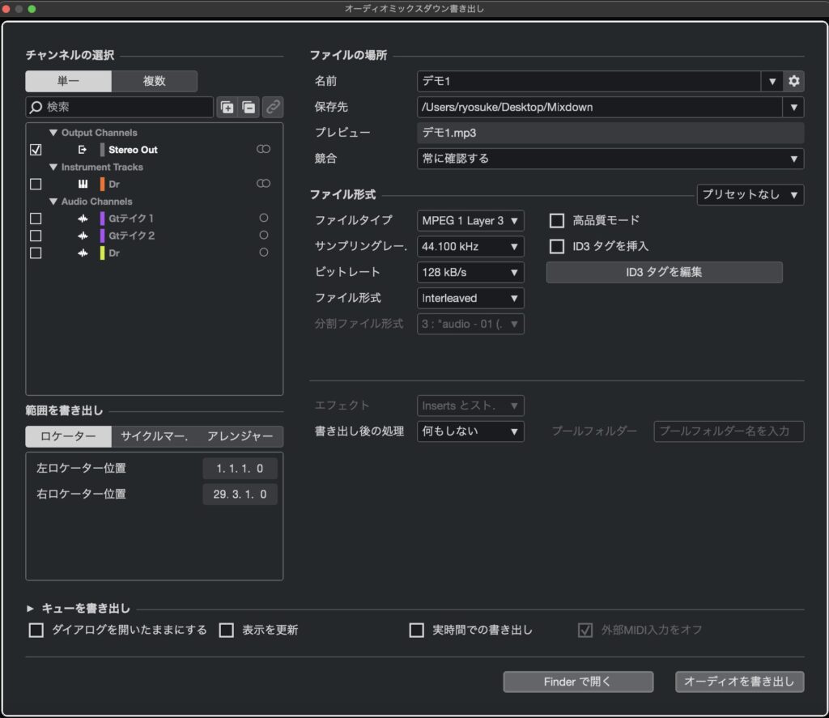Viewport: 829px width, 718px height.
Task: Tick the 実時間での書き出し checkbox
Action: (x=417, y=630)
